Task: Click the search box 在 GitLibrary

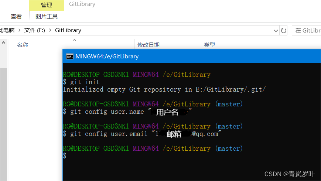Action: point(307,31)
